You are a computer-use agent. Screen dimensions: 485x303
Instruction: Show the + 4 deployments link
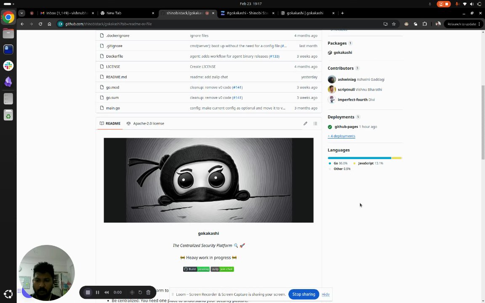[x=341, y=136]
